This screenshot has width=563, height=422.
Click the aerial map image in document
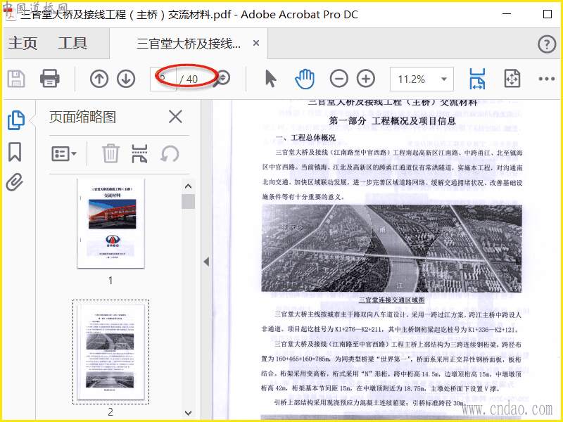pos(392,248)
